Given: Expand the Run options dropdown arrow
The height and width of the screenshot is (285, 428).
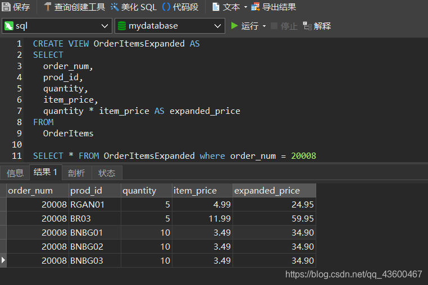Looking at the screenshot, I should coord(264,26).
